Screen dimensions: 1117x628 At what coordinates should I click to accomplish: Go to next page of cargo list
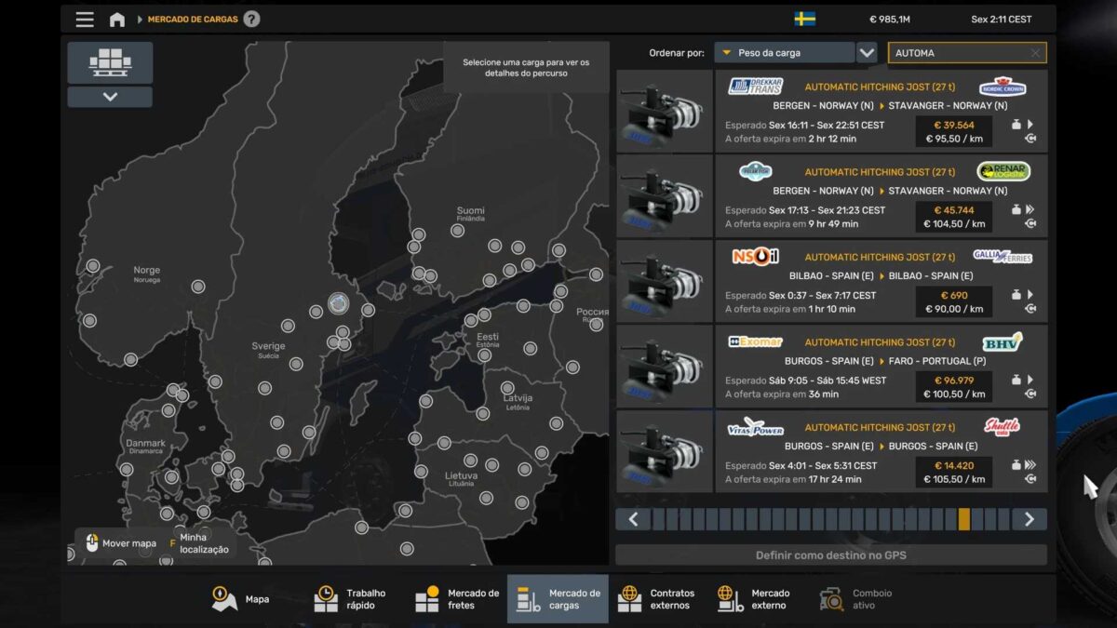(1029, 519)
